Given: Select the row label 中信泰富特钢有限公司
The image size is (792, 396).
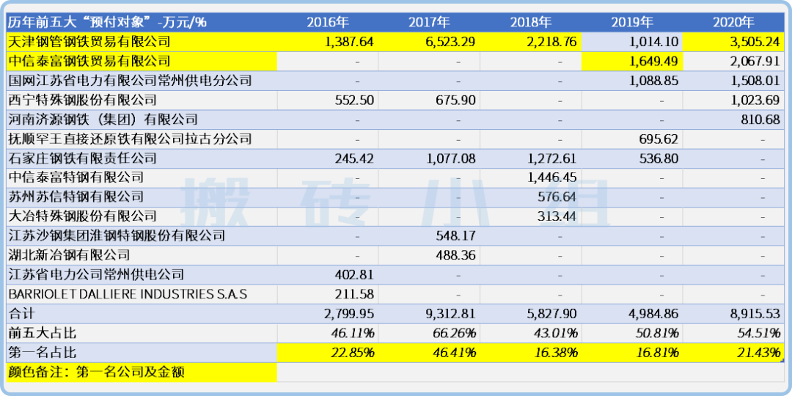Looking at the screenshot, I should click(x=76, y=177).
